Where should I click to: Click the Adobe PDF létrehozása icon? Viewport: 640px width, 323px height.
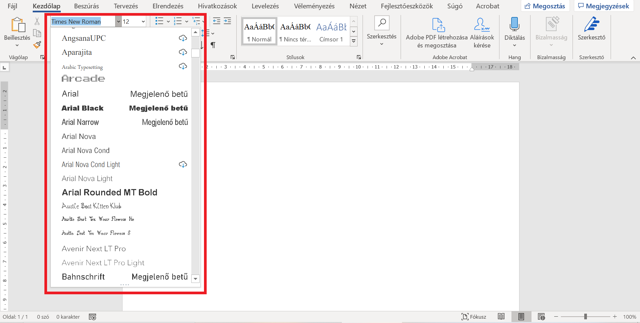tap(438, 25)
